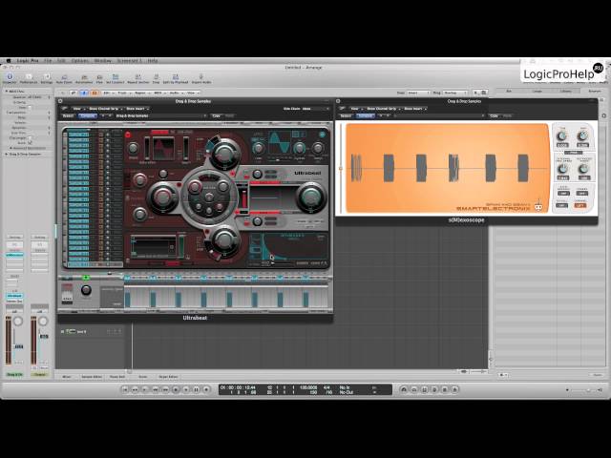Click the link icon in Ultrabeat plugin header

[64, 109]
